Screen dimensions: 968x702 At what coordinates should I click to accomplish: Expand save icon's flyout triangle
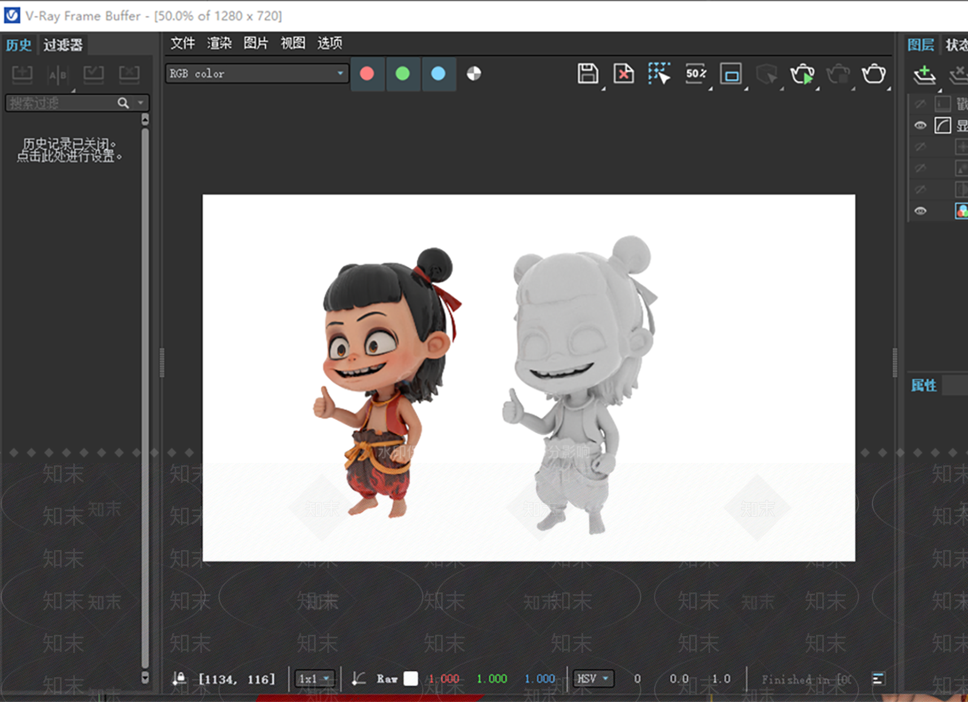click(603, 89)
